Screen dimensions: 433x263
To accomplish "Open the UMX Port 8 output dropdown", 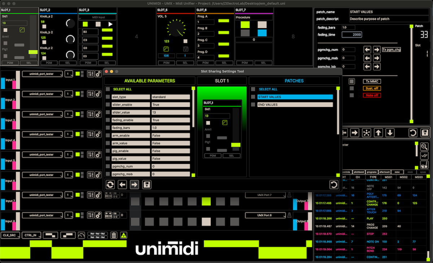I will [265, 215].
